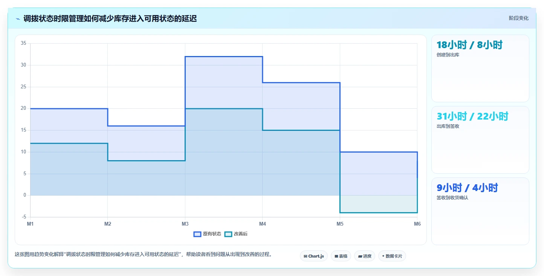Screen dimensions: 544x276
Task: Toggle the 改善后 legend entry
Action: [x=236, y=234]
